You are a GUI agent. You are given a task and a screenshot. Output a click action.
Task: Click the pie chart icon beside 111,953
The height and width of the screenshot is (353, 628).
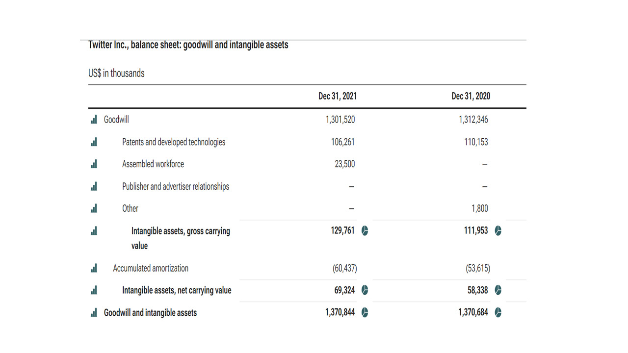point(498,231)
